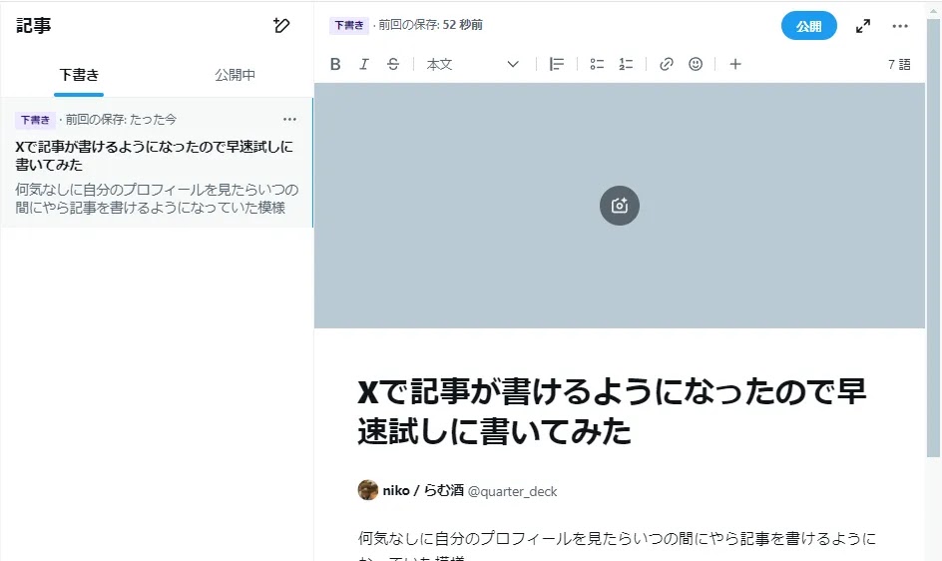Open more options for the draft list item
Viewport: 942px width, 561px height.
point(289,119)
